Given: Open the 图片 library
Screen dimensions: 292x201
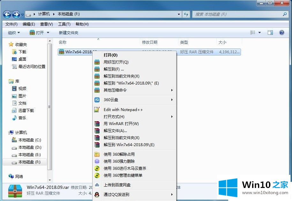Looking at the screenshot, I should coord(19,96).
